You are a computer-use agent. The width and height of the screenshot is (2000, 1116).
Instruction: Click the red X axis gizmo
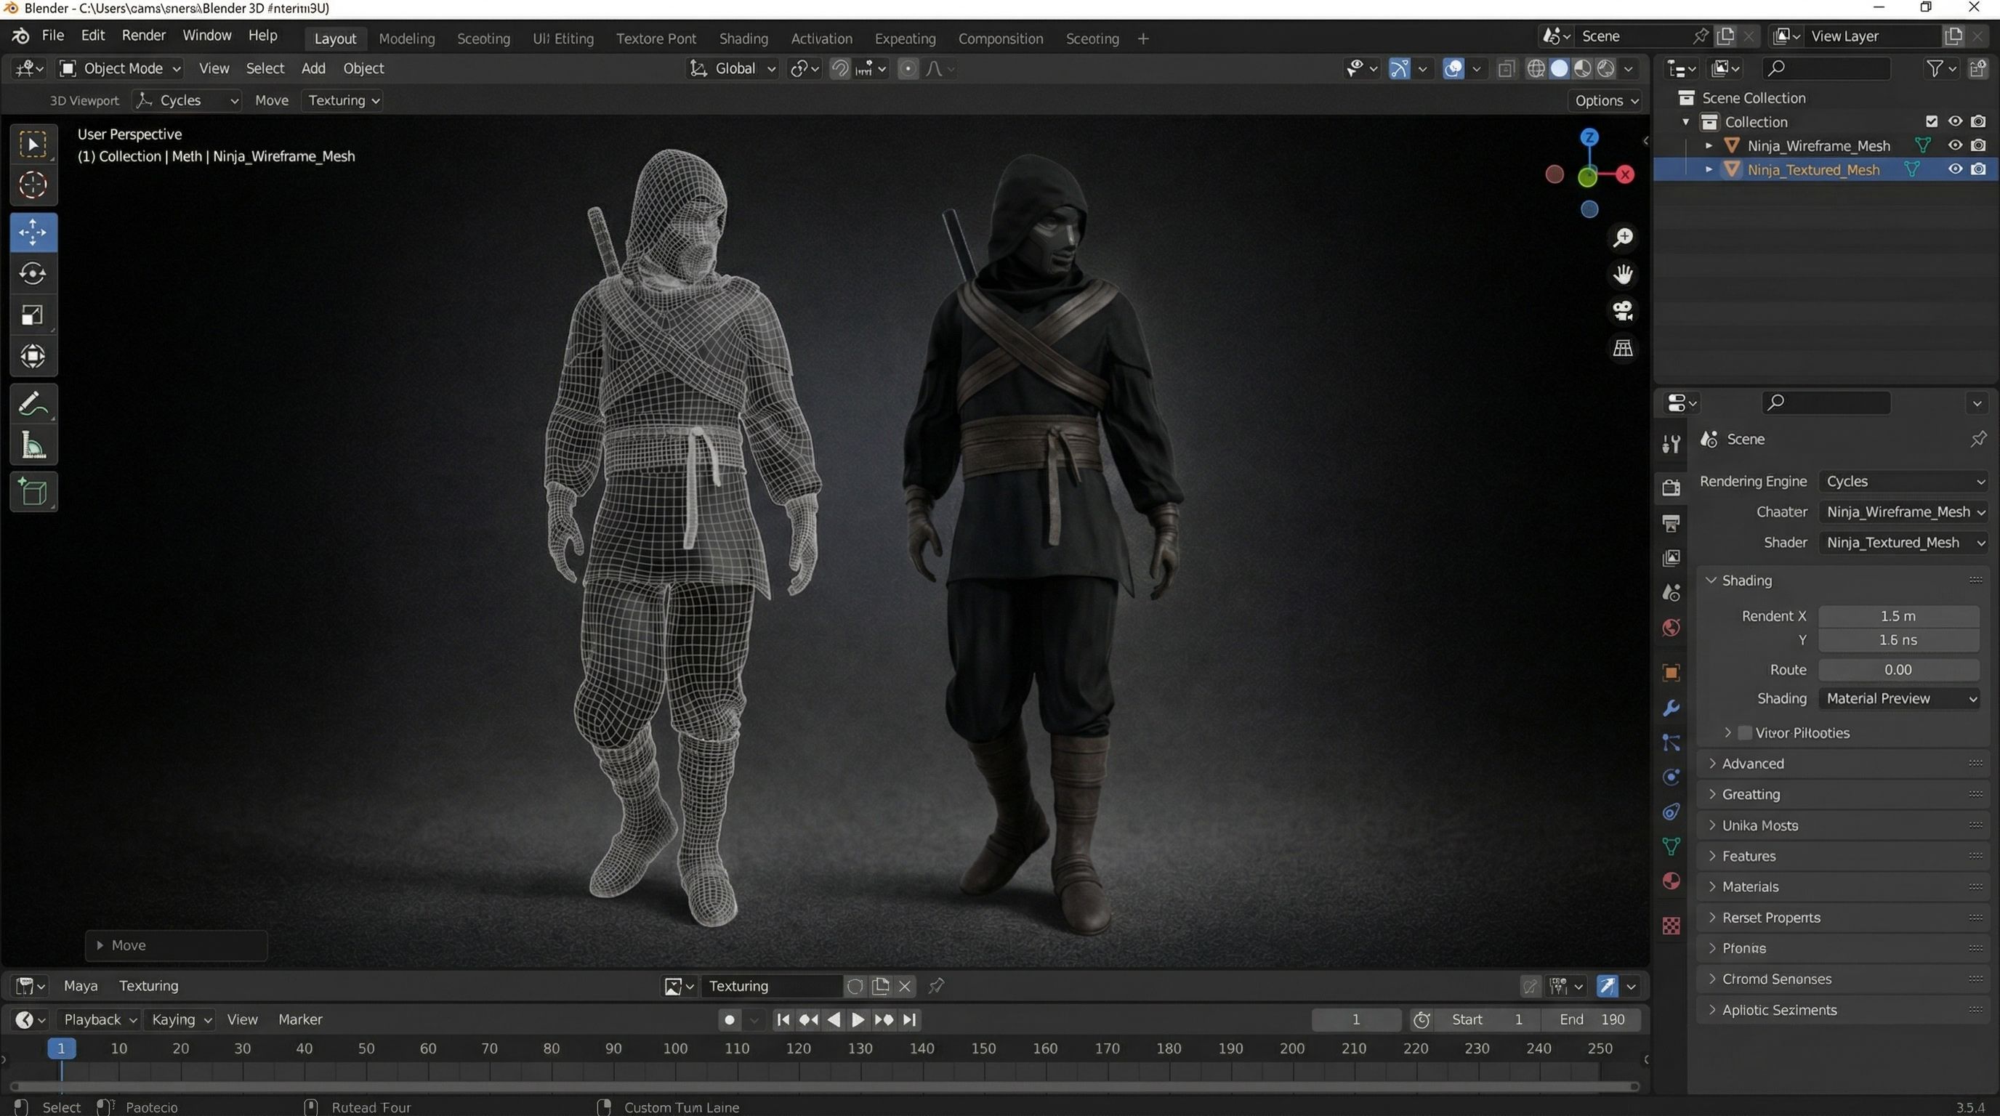[1625, 174]
